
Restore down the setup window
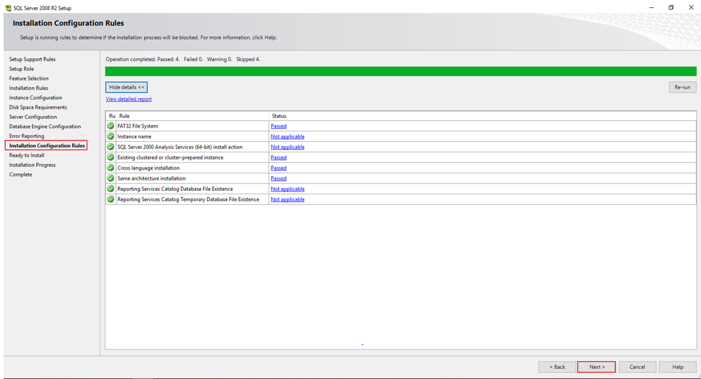coord(671,8)
